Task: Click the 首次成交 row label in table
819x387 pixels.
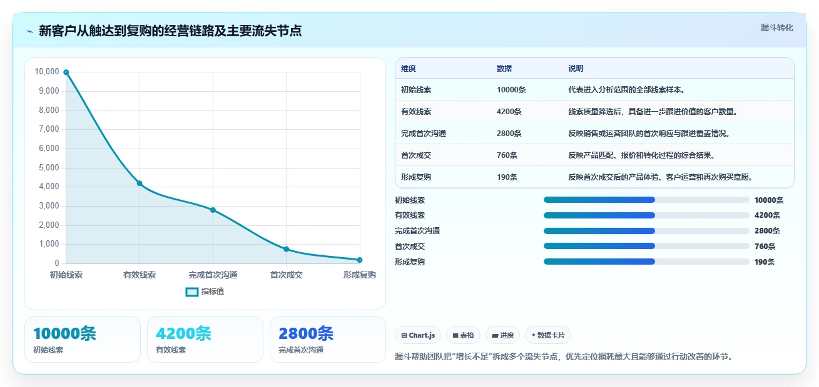Action: click(x=416, y=155)
